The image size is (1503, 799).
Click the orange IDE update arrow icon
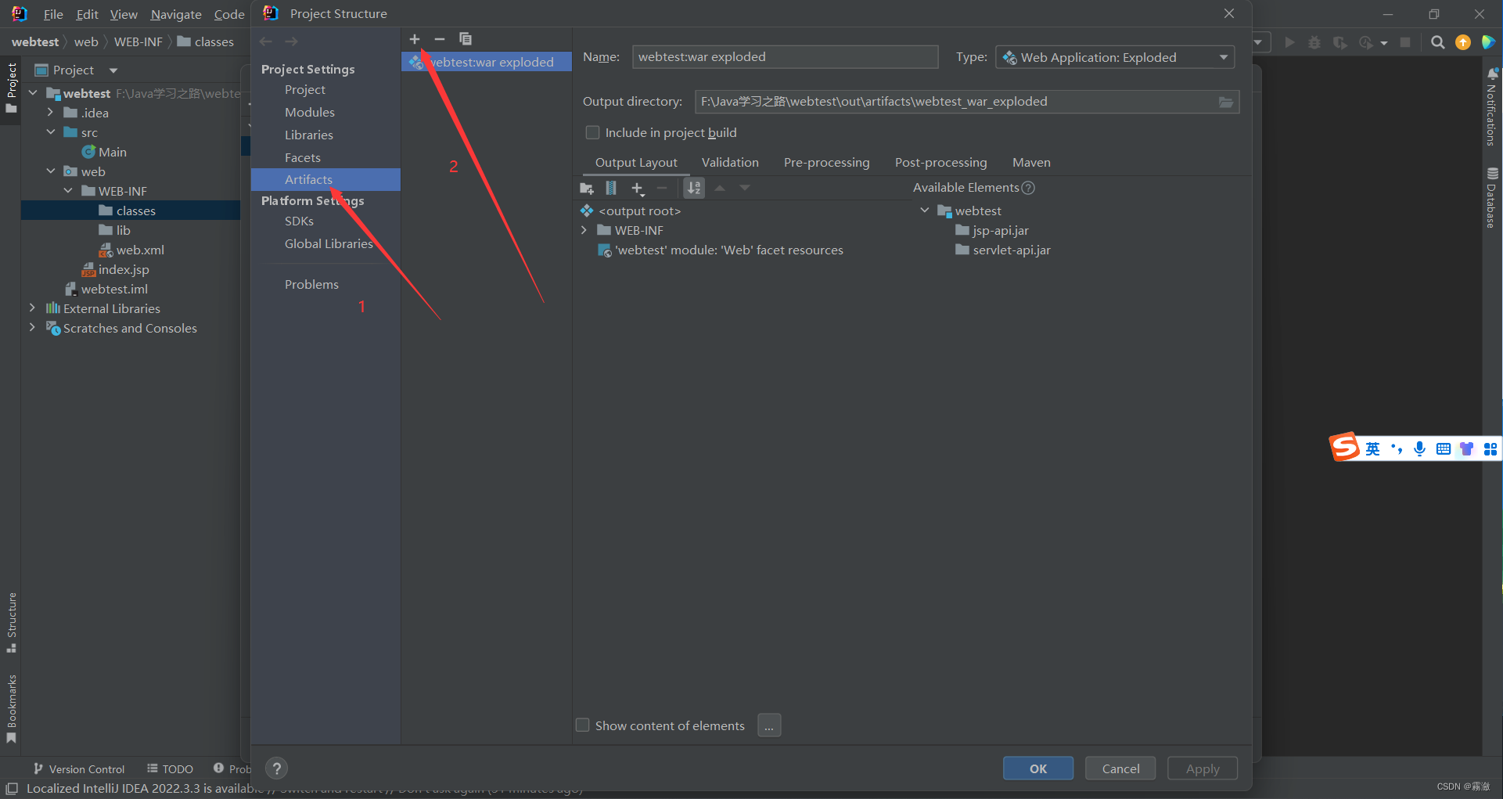[1463, 42]
